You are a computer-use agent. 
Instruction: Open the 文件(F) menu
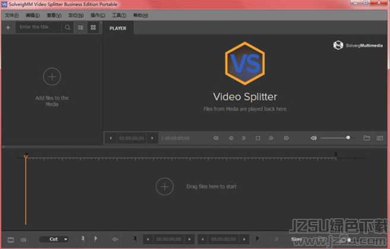pyautogui.click(x=11, y=15)
